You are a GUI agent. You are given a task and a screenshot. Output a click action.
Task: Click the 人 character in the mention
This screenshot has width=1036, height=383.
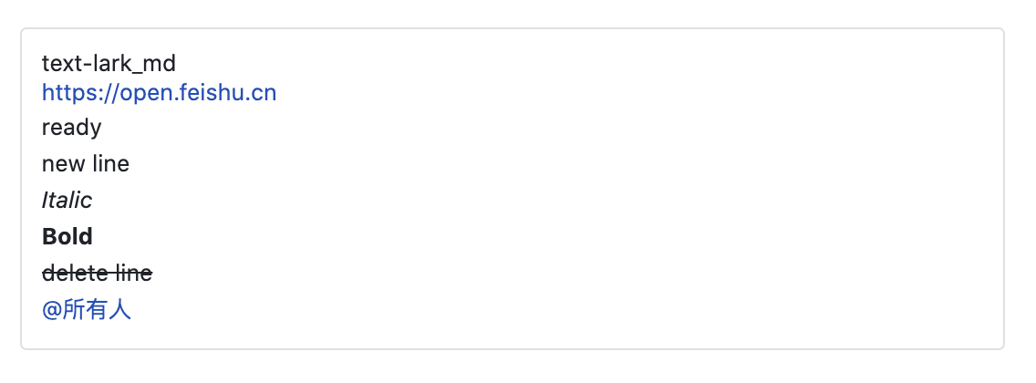click(120, 309)
